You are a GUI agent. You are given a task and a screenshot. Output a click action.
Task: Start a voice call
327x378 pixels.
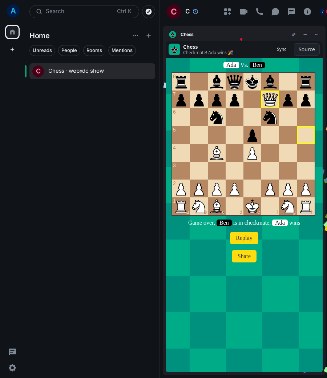point(259,12)
